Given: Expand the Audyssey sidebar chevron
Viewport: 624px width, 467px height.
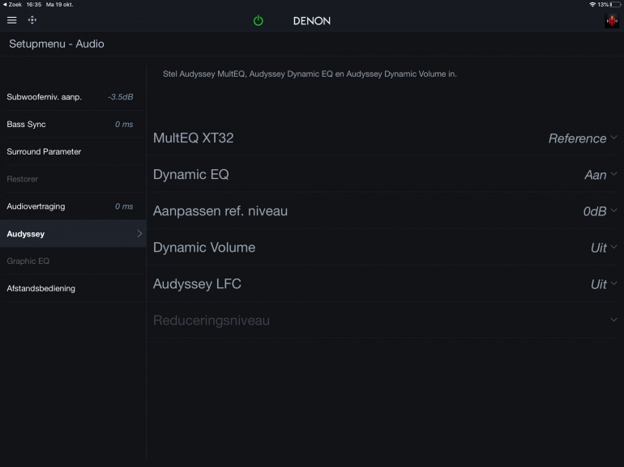Looking at the screenshot, I should (x=139, y=234).
